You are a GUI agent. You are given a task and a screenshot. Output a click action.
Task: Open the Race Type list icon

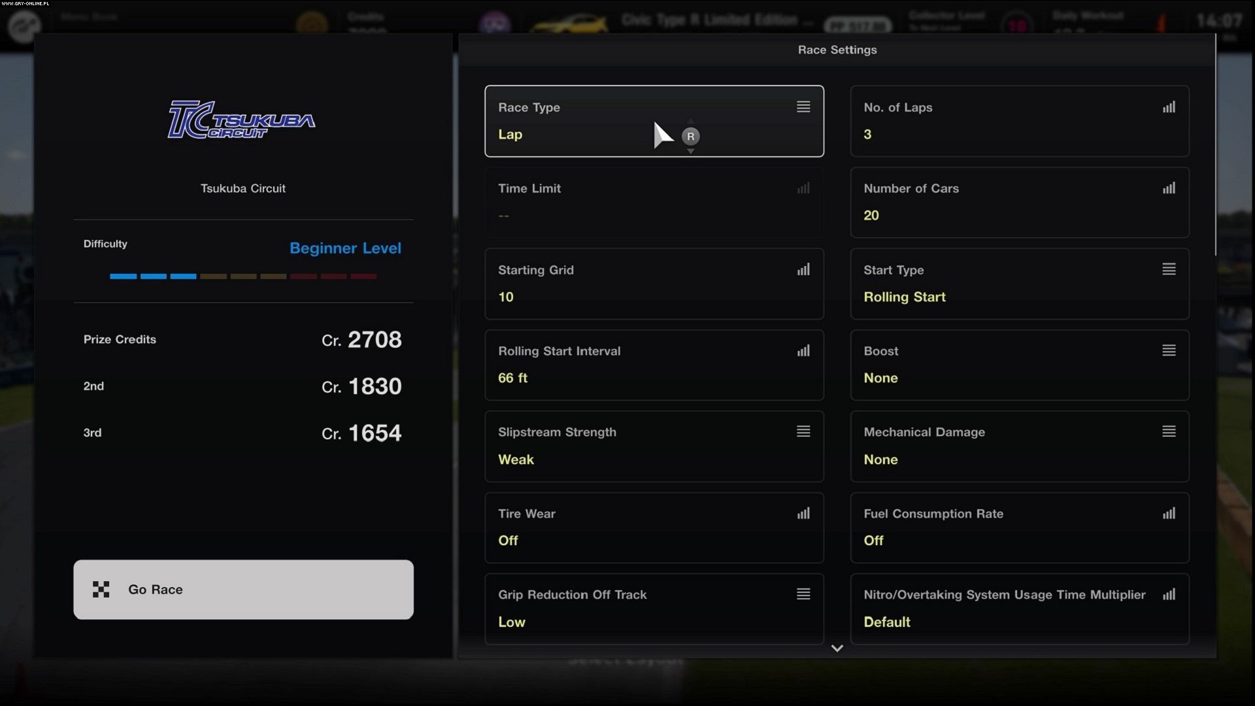803,107
